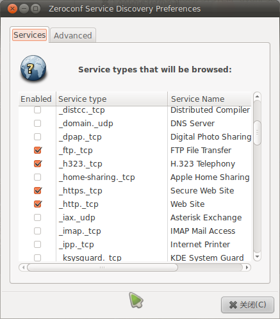
Task: Click the globe question mark icon
Action: (33, 69)
